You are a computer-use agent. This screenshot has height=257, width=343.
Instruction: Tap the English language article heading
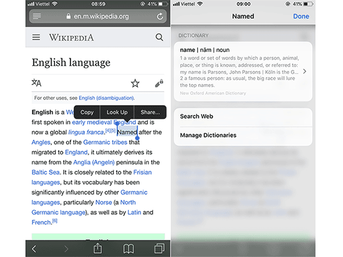click(71, 63)
